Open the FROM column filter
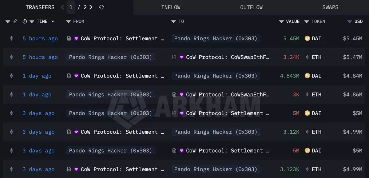This screenshot has height=178, width=369. pyautogui.click(x=68, y=21)
